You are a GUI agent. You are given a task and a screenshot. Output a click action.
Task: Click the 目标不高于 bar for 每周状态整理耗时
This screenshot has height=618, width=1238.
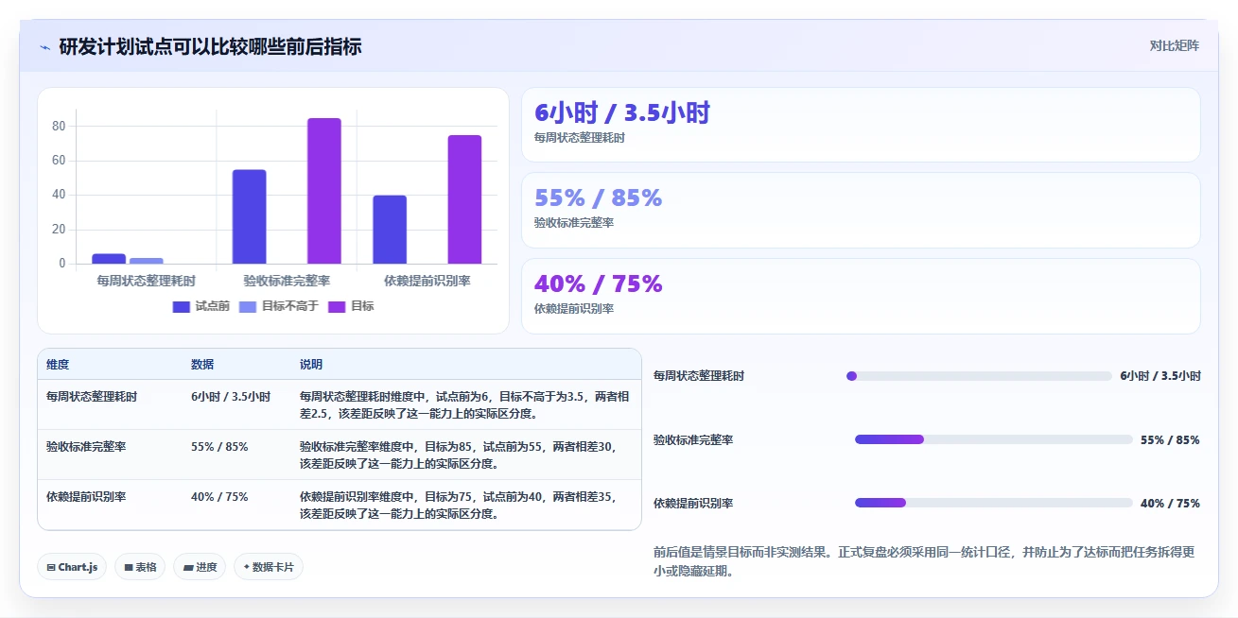point(147,261)
